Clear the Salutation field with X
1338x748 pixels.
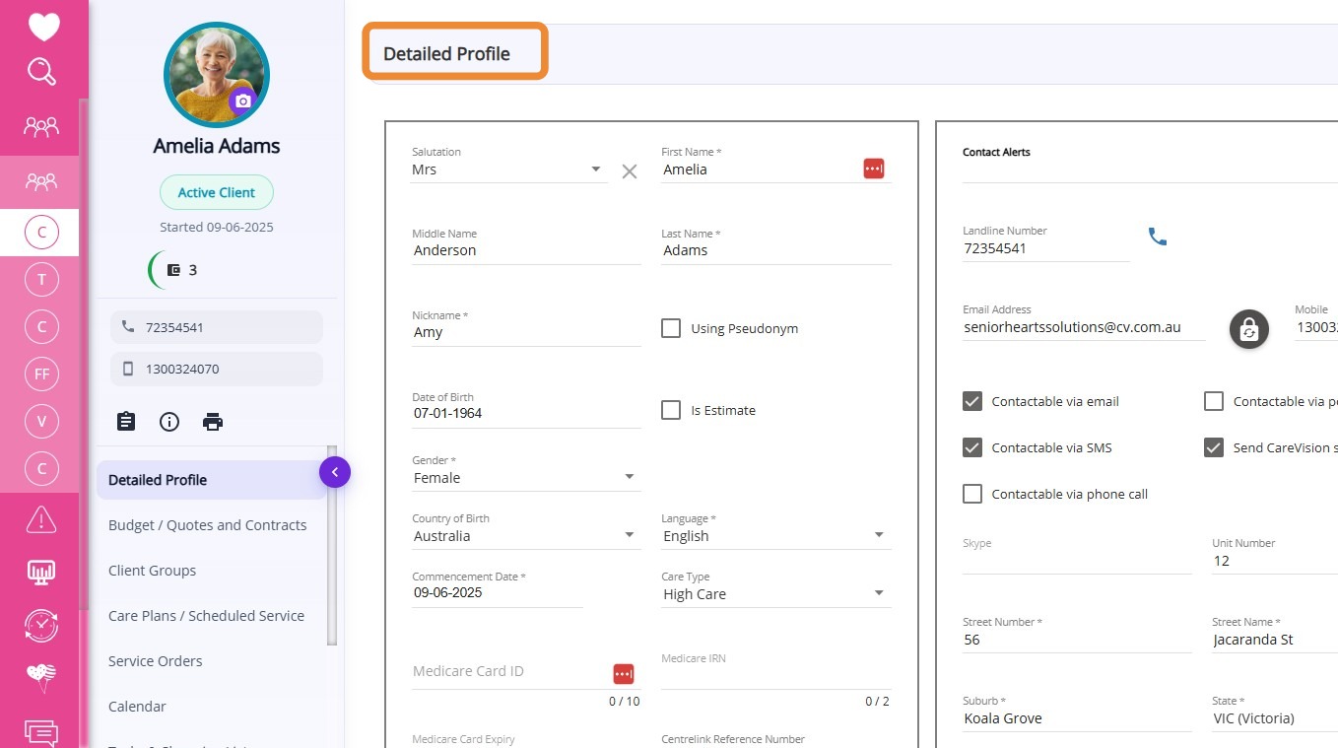click(x=630, y=171)
